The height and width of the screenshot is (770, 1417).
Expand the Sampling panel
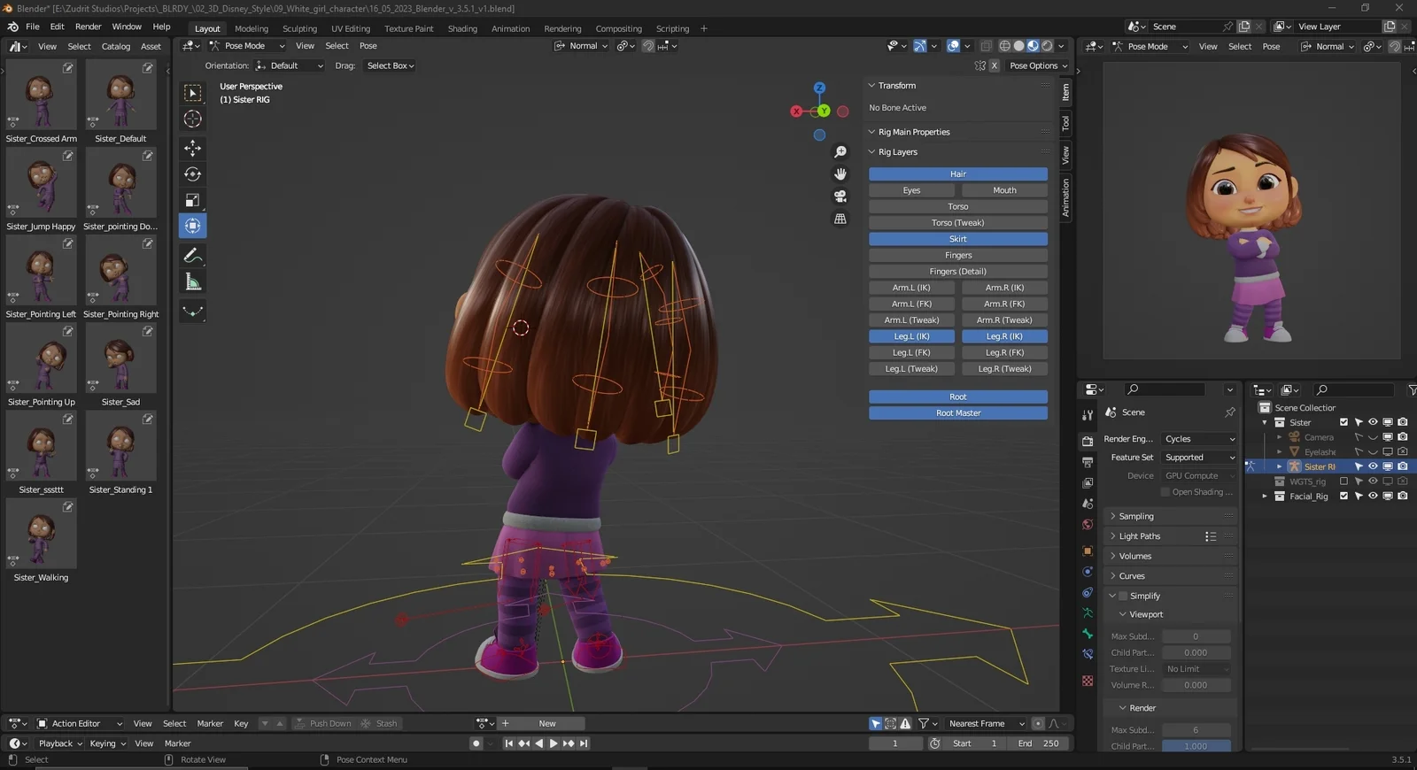(1136, 516)
